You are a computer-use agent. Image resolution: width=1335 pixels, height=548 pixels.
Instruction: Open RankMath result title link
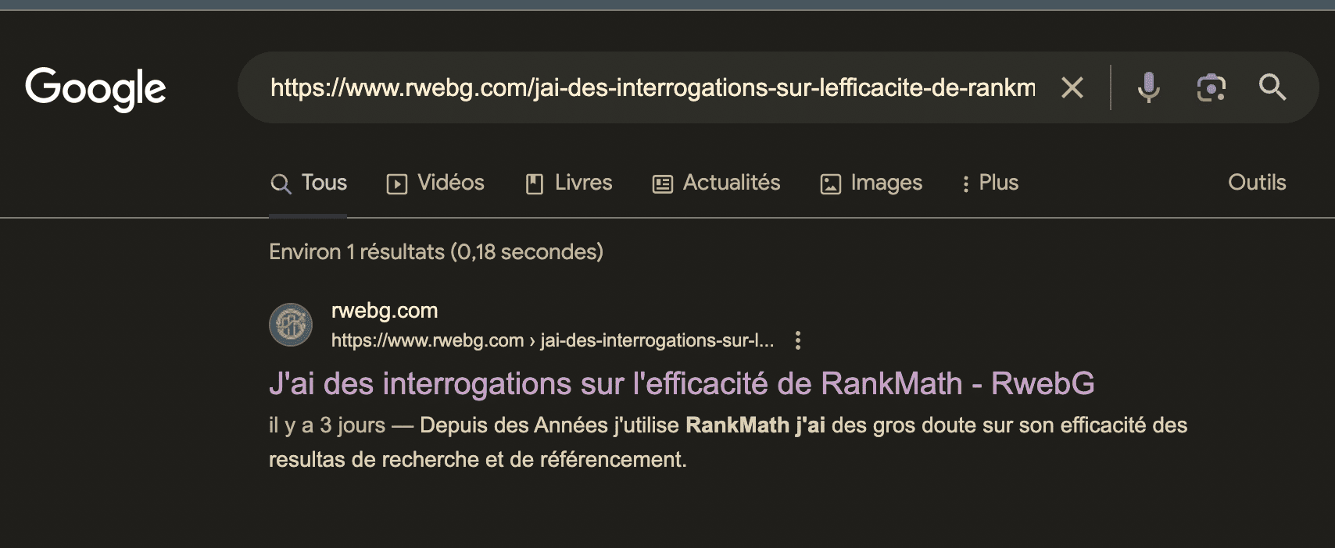(x=682, y=383)
